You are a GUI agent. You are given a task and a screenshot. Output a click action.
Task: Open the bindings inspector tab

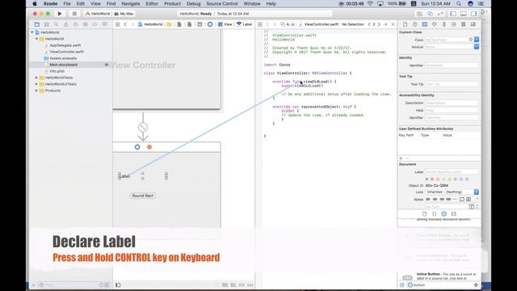(x=464, y=24)
